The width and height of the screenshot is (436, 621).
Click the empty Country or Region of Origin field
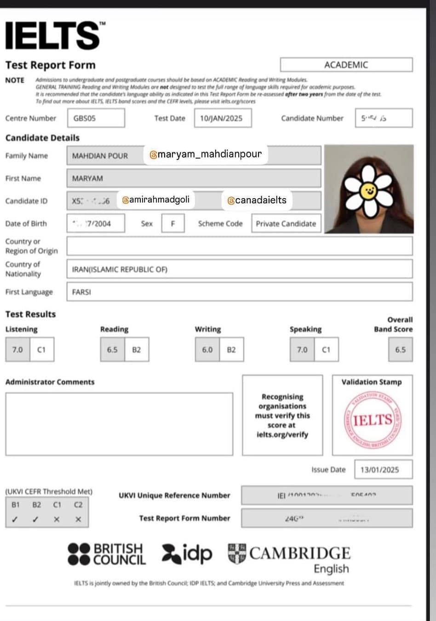tap(240, 246)
